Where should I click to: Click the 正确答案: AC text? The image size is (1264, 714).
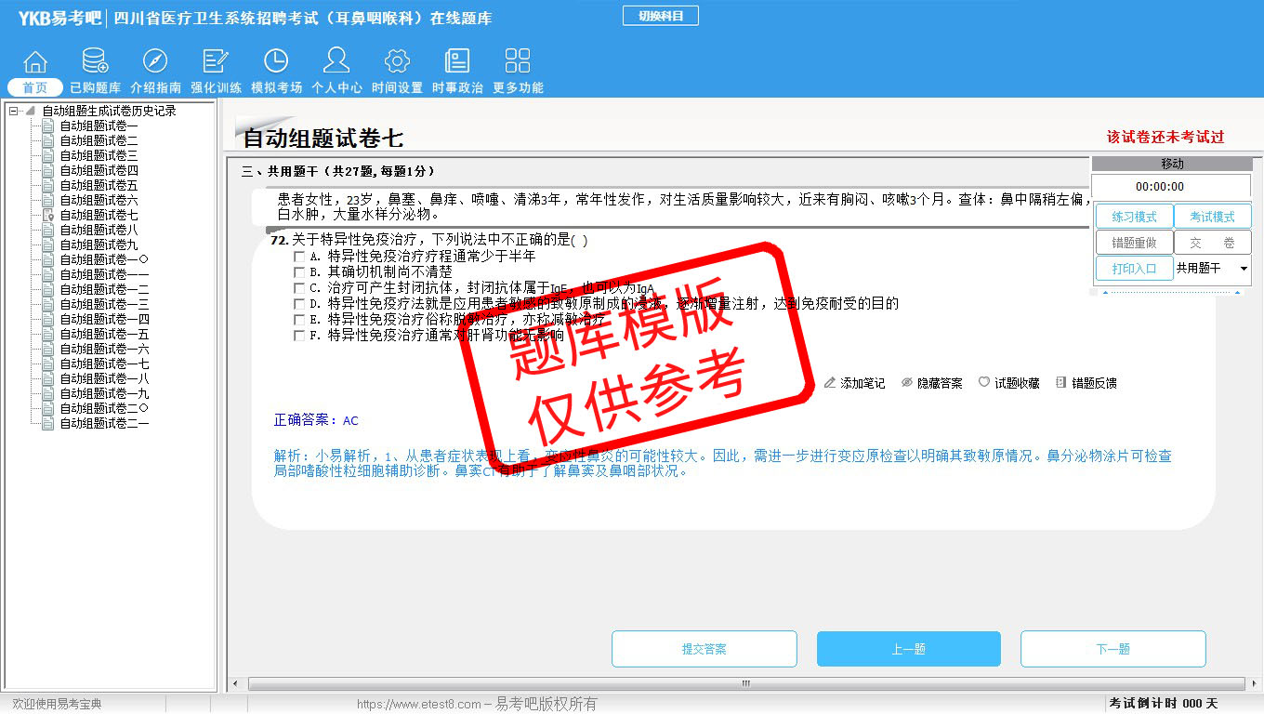click(316, 420)
